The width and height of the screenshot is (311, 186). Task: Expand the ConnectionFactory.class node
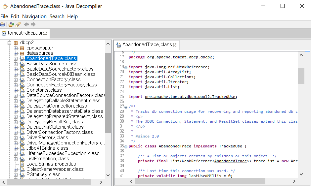click(x=16, y=80)
